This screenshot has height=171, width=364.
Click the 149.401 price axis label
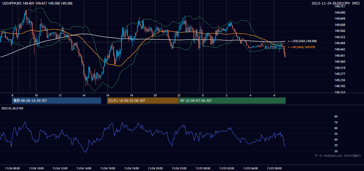pyautogui.click(x=340, y=56)
